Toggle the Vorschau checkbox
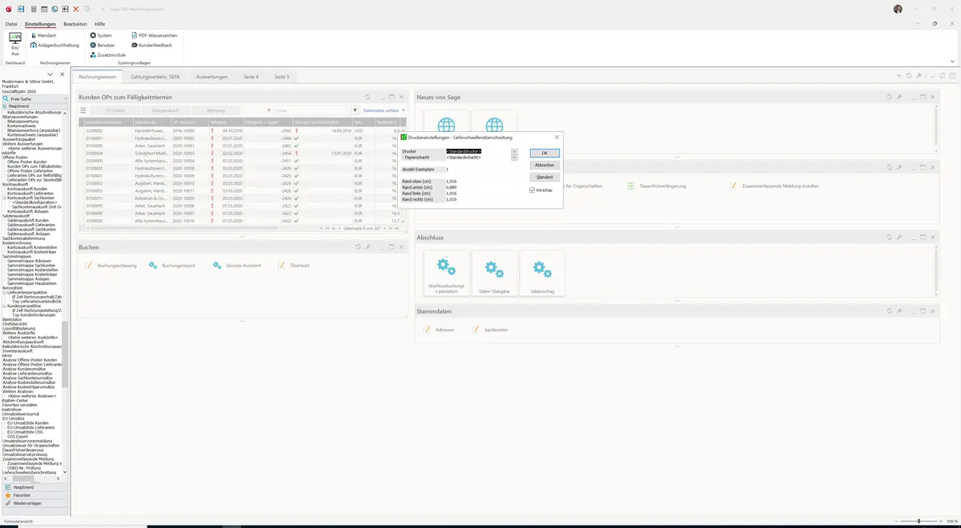The width and height of the screenshot is (961, 528). click(x=533, y=190)
